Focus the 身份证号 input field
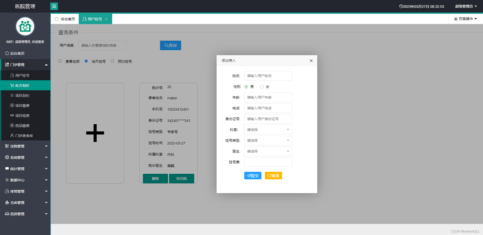The height and width of the screenshot is (235, 483). pos(268,119)
